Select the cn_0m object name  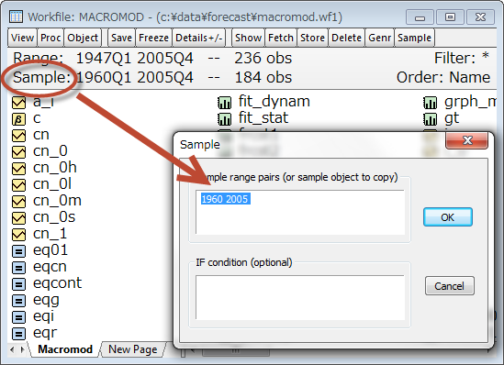tap(57, 201)
